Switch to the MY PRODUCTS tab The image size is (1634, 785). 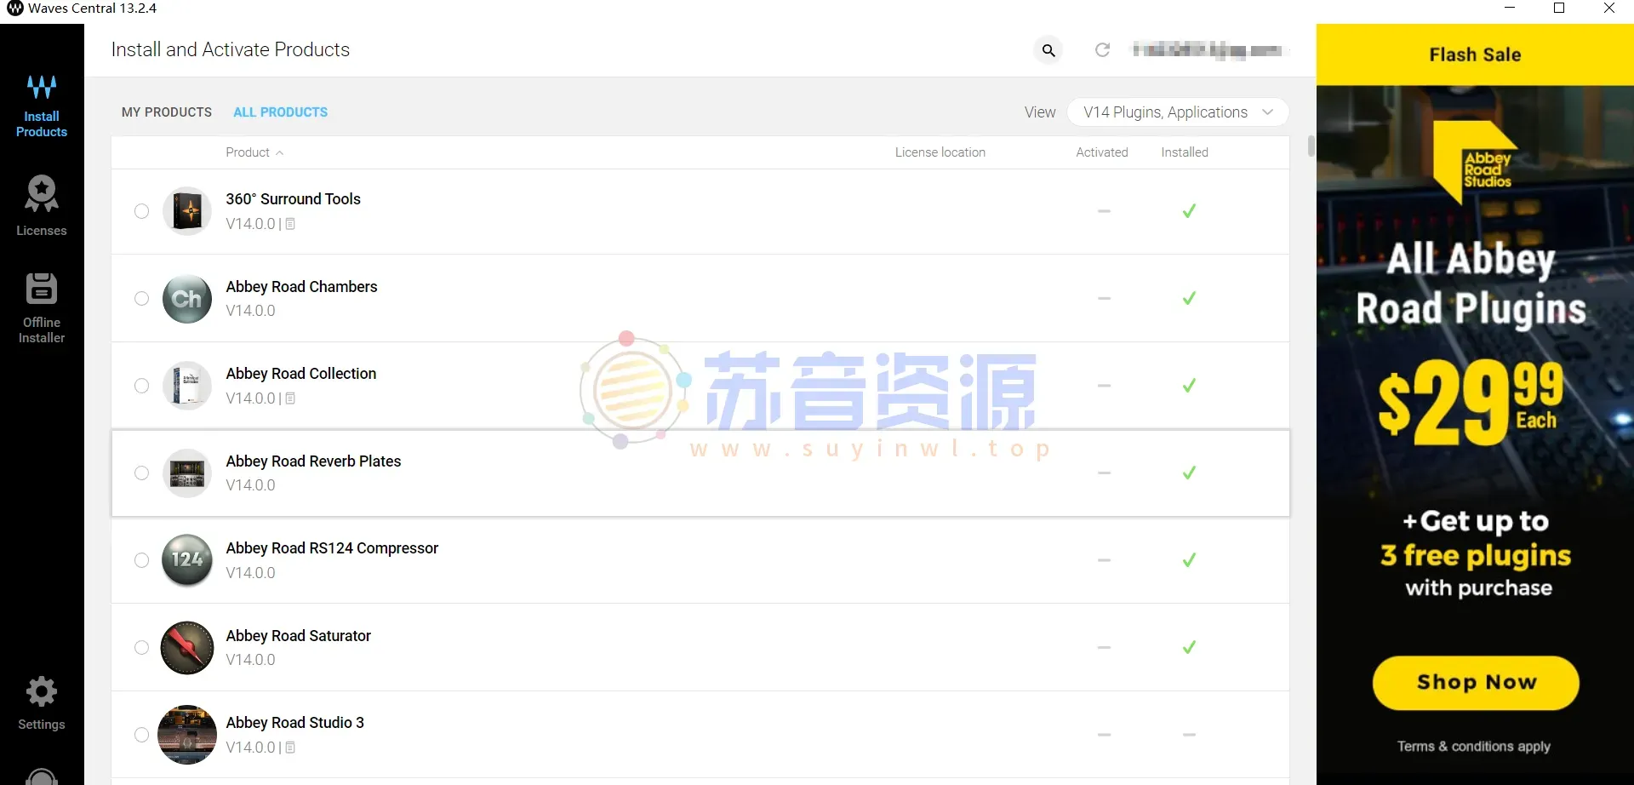pyautogui.click(x=166, y=112)
